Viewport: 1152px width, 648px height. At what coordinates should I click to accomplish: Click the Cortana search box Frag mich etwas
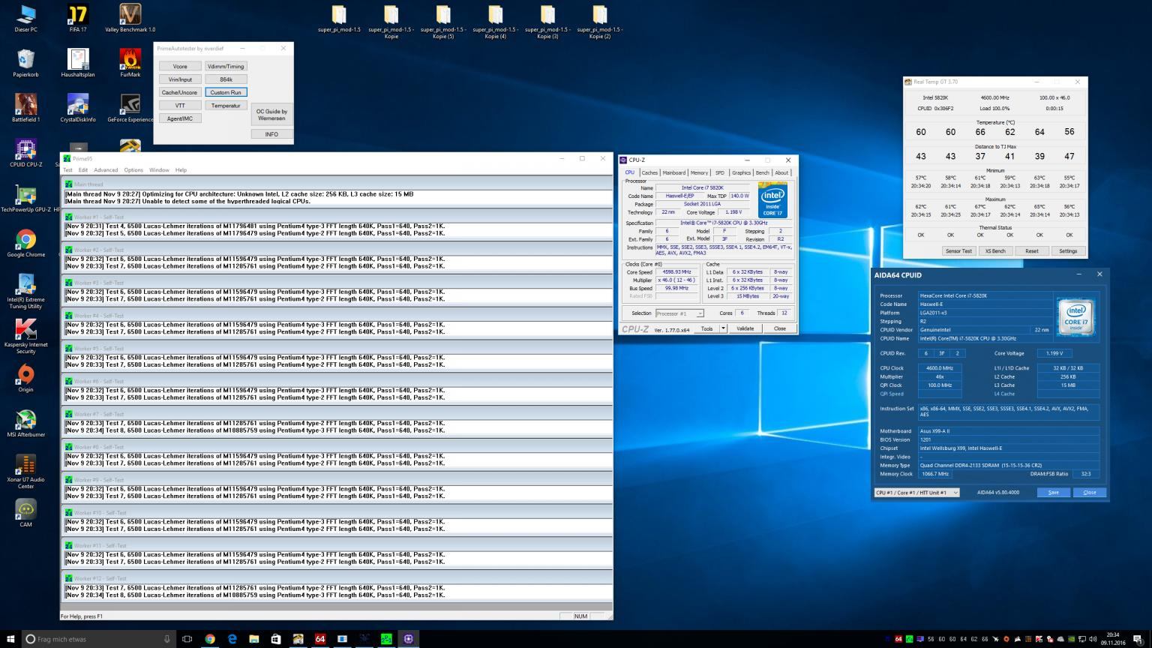click(x=99, y=639)
